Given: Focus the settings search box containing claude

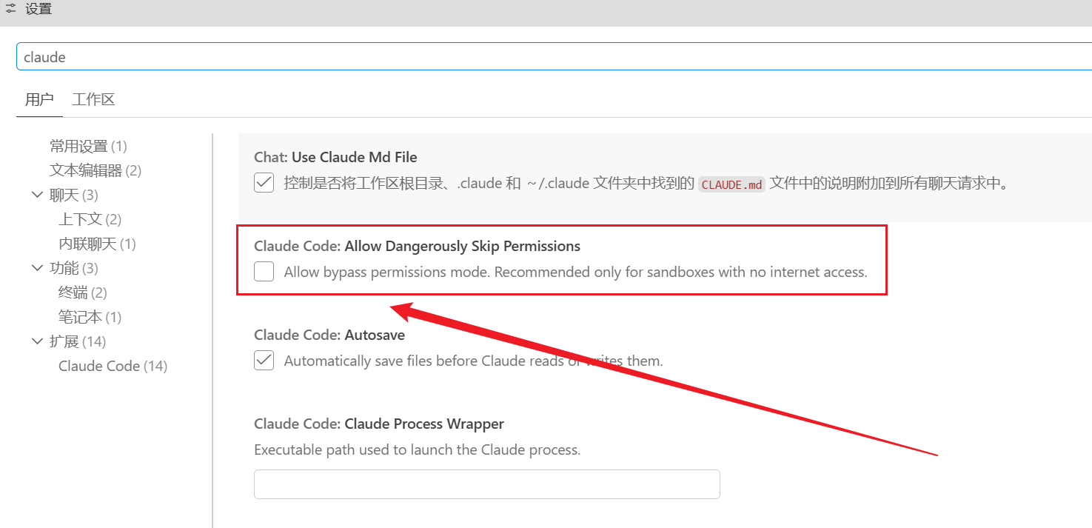Looking at the screenshot, I should tap(554, 57).
